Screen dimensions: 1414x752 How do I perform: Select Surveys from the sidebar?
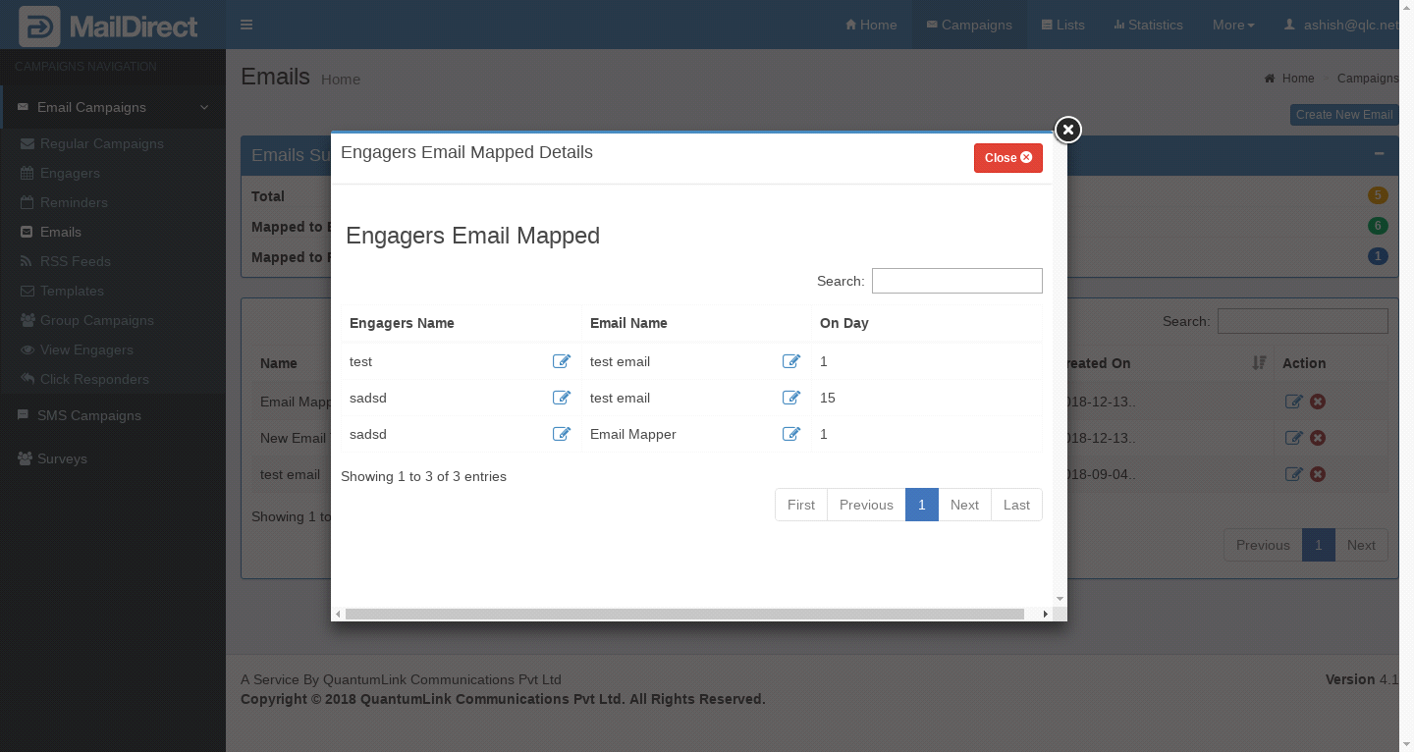click(x=62, y=458)
